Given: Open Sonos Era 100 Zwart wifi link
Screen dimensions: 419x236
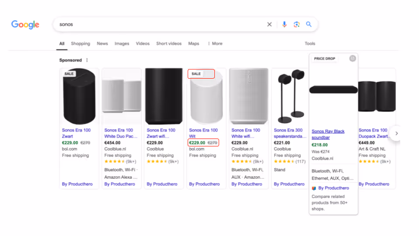Looking at the screenshot, I should pyautogui.click(x=161, y=133).
